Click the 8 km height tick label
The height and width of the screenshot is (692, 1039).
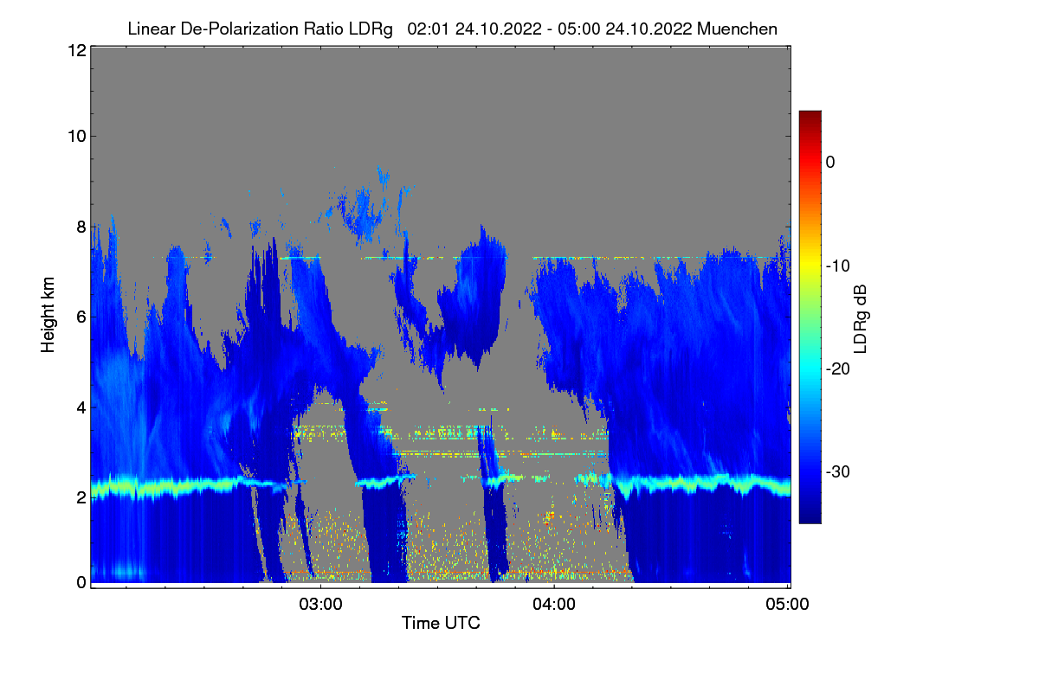pyautogui.click(x=80, y=227)
